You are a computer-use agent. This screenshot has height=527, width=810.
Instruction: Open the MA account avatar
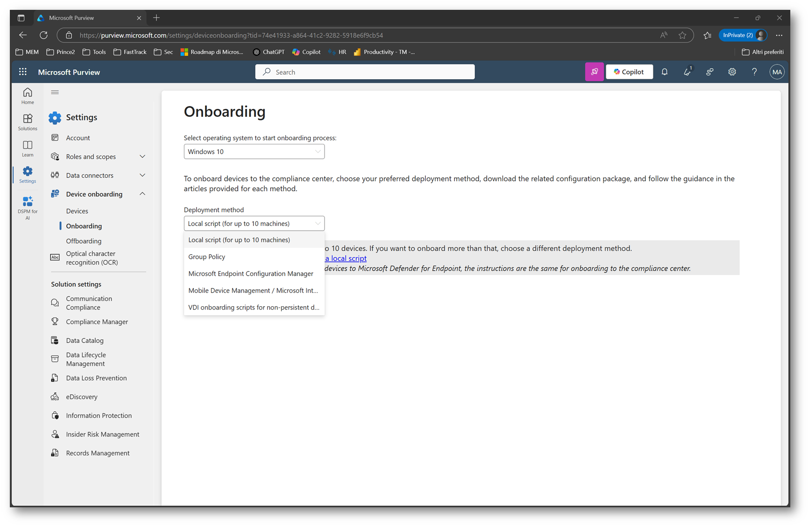tap(777, 72)
